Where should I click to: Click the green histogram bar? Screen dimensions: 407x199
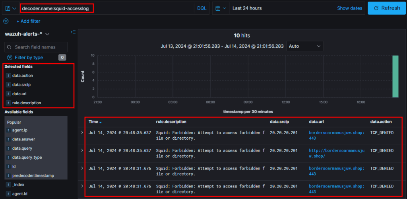[x=395, y=76]
